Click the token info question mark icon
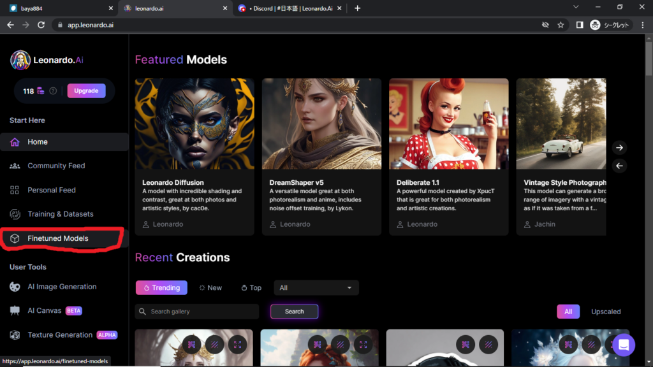653x367 pixels. coord(54,91)
